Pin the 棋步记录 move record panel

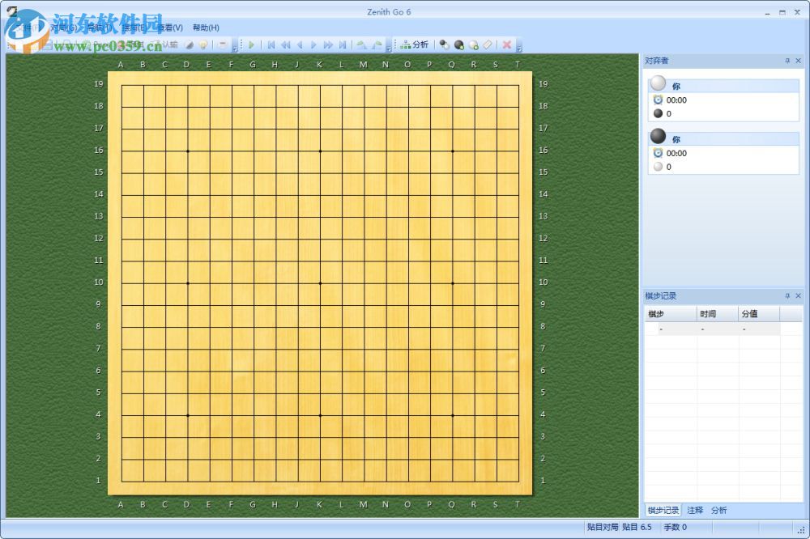tap(787, 295)
